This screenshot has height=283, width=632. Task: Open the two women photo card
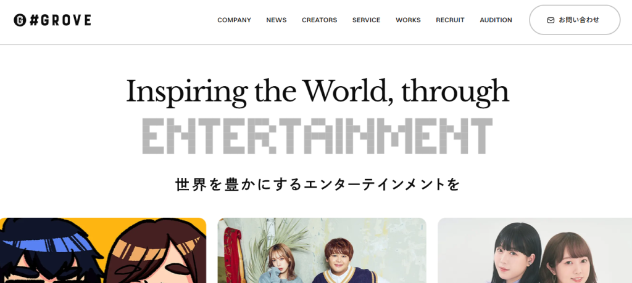[x=535, y=250]
